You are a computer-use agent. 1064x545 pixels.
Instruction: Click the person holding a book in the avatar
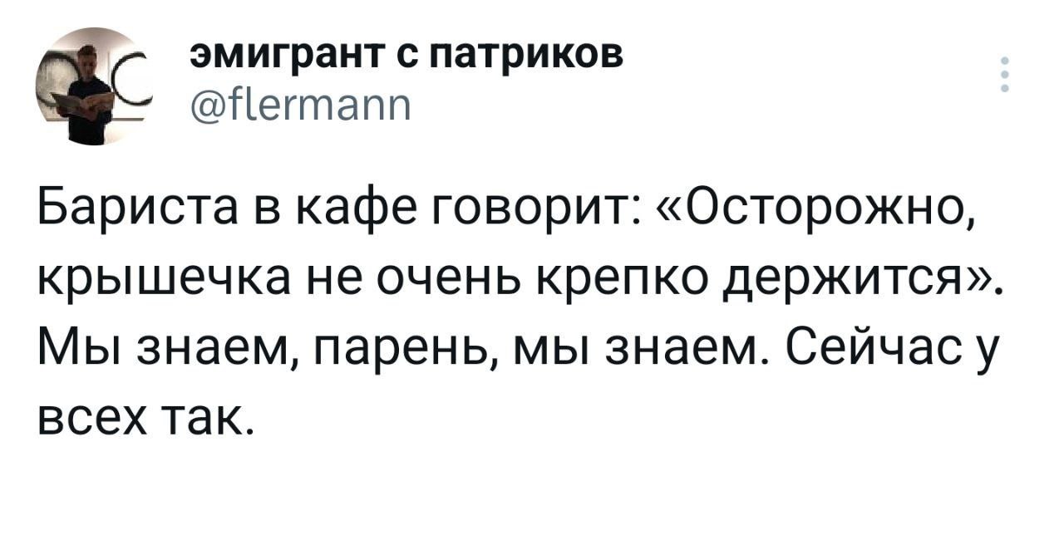(x=86, y=93)
